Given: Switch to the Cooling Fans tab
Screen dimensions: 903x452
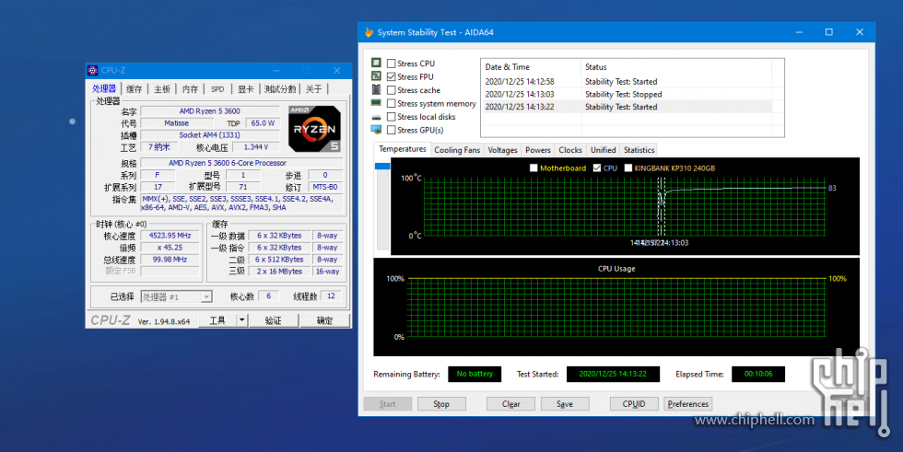Looking at the screenshot, I should 457,150.
